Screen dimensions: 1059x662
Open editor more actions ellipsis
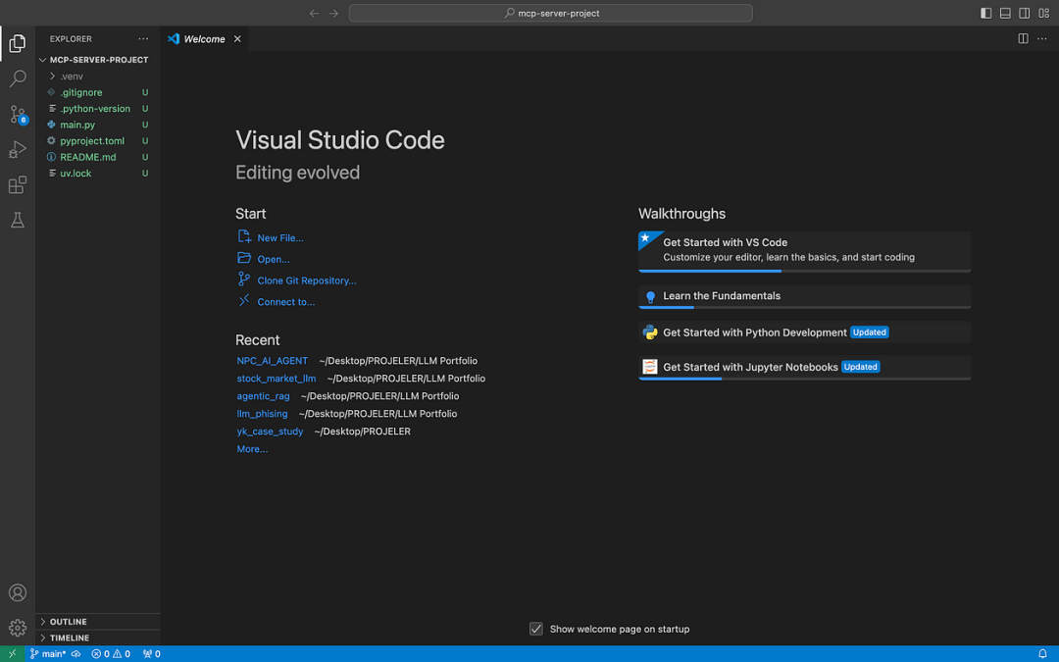pyautogui.click(x=1042, y=38)
